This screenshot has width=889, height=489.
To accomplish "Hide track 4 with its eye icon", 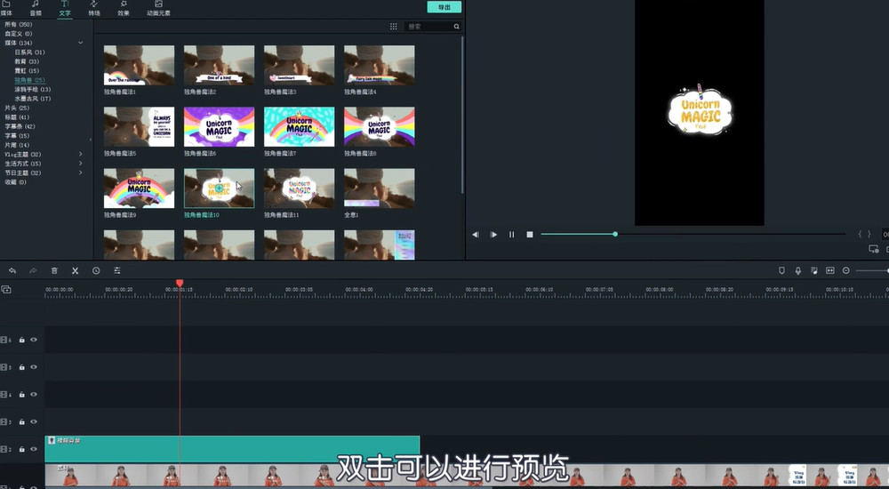I will pos(34,394).
